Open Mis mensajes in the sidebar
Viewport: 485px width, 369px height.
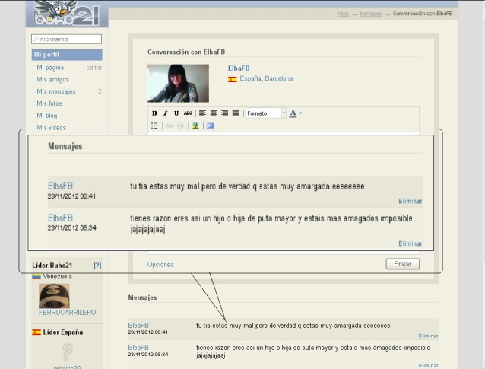[56, 91]
